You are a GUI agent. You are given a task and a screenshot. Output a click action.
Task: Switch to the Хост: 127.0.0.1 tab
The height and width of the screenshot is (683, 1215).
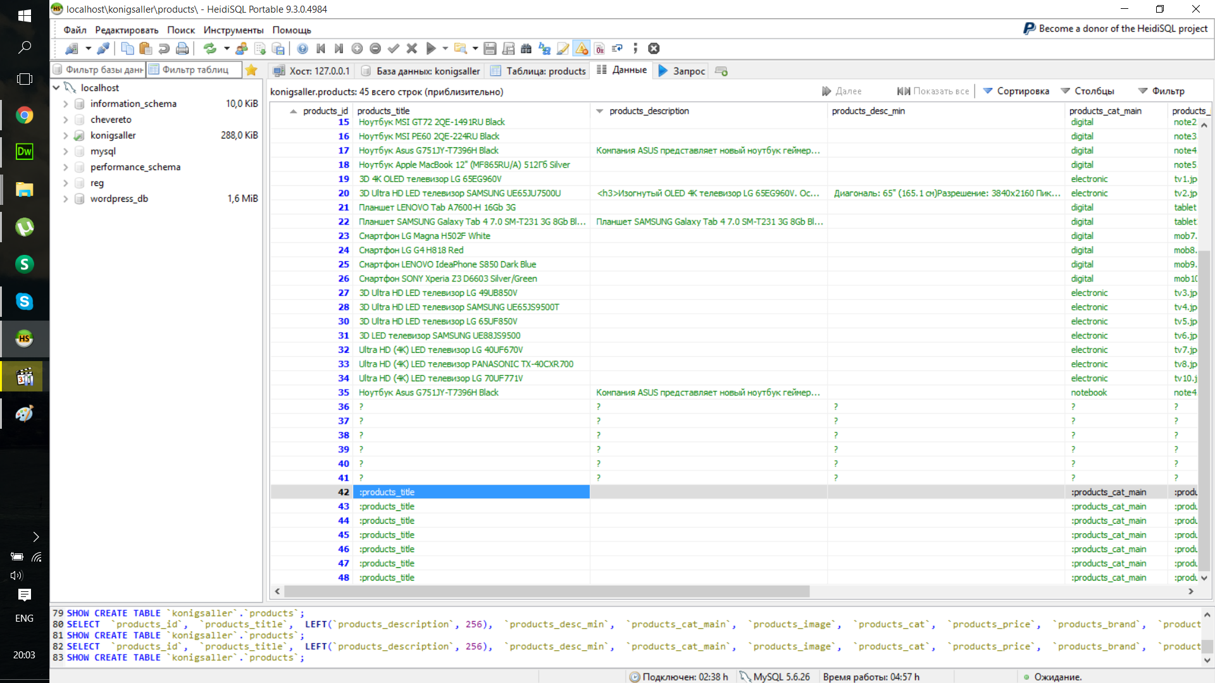click(x=311, y=71)
